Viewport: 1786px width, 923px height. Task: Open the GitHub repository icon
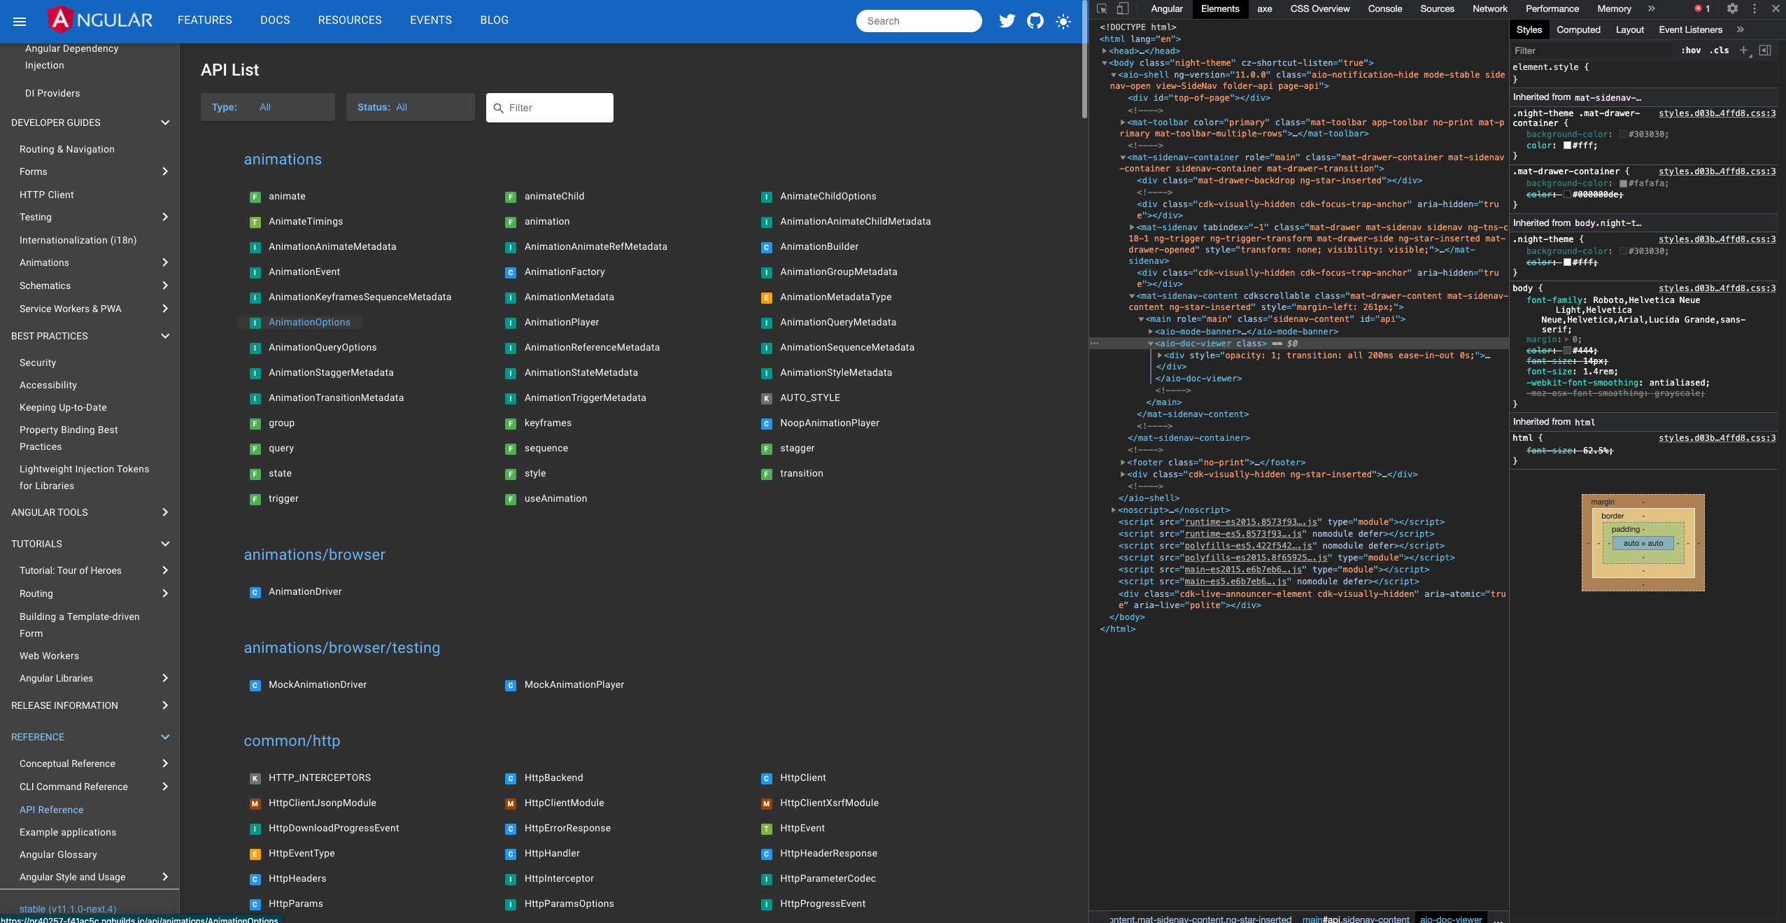coord(1035,21)
